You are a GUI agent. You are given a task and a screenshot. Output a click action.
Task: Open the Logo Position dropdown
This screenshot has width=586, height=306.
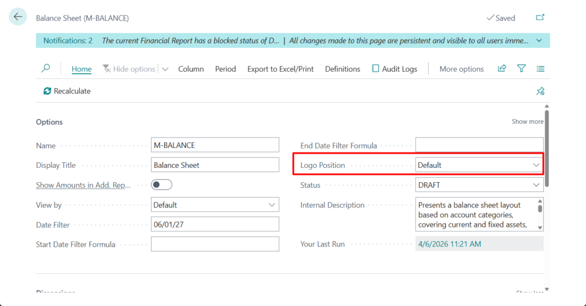click(479, 165)
